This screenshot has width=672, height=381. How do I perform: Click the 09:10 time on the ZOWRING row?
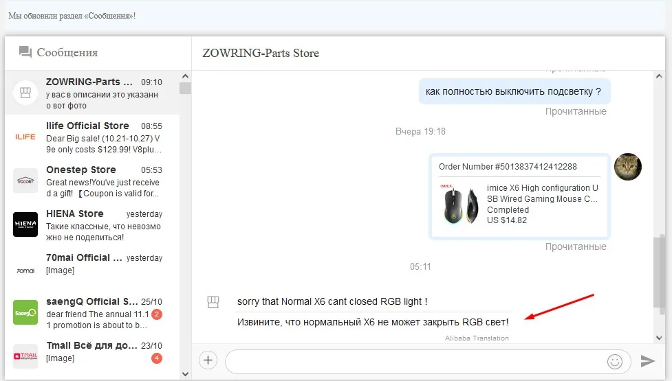point(152,82)
